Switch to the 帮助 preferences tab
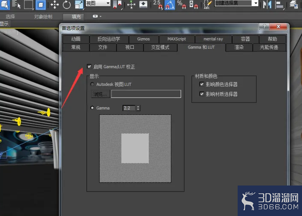Screen dimensions: 302x216 (272, 39)
